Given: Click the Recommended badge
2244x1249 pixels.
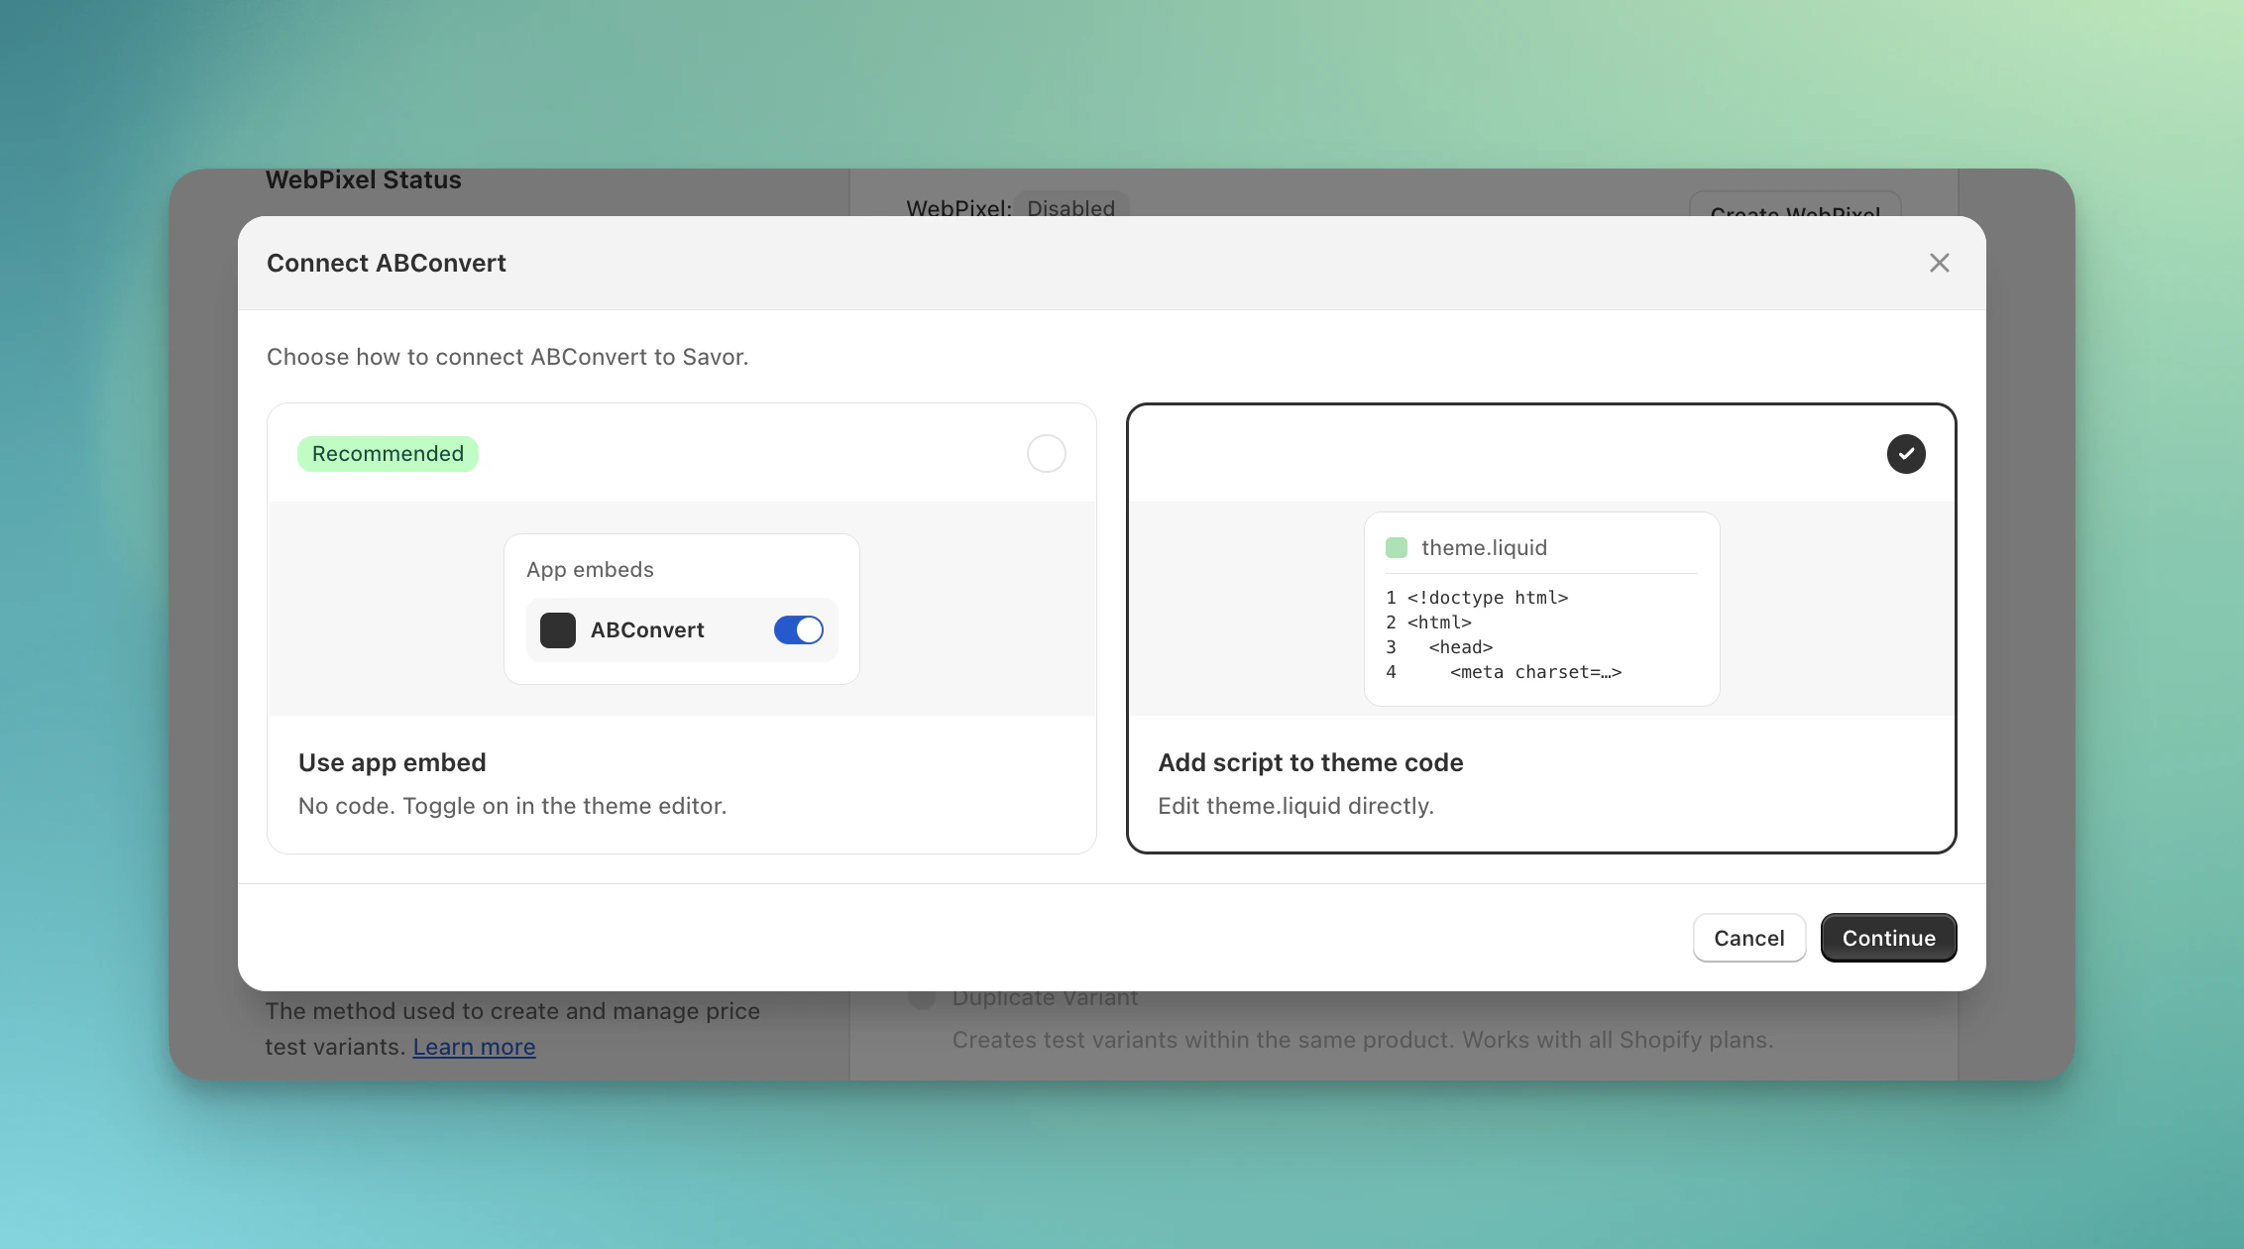Looking at the screenshot, I should (x=388, y=454).
